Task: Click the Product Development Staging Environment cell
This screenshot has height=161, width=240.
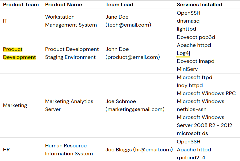Action: click(x=72, y=53)
